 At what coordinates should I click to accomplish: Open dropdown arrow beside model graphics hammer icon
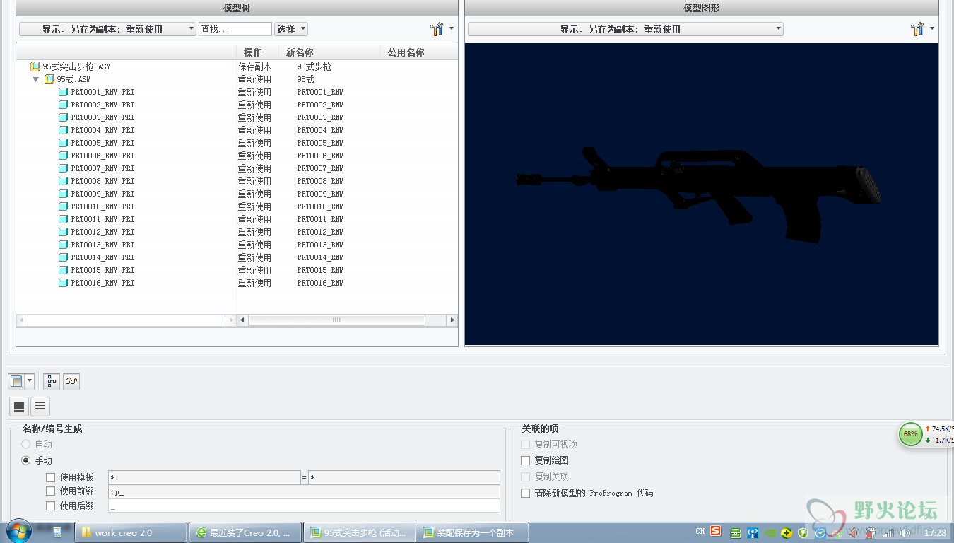[932, 29]
